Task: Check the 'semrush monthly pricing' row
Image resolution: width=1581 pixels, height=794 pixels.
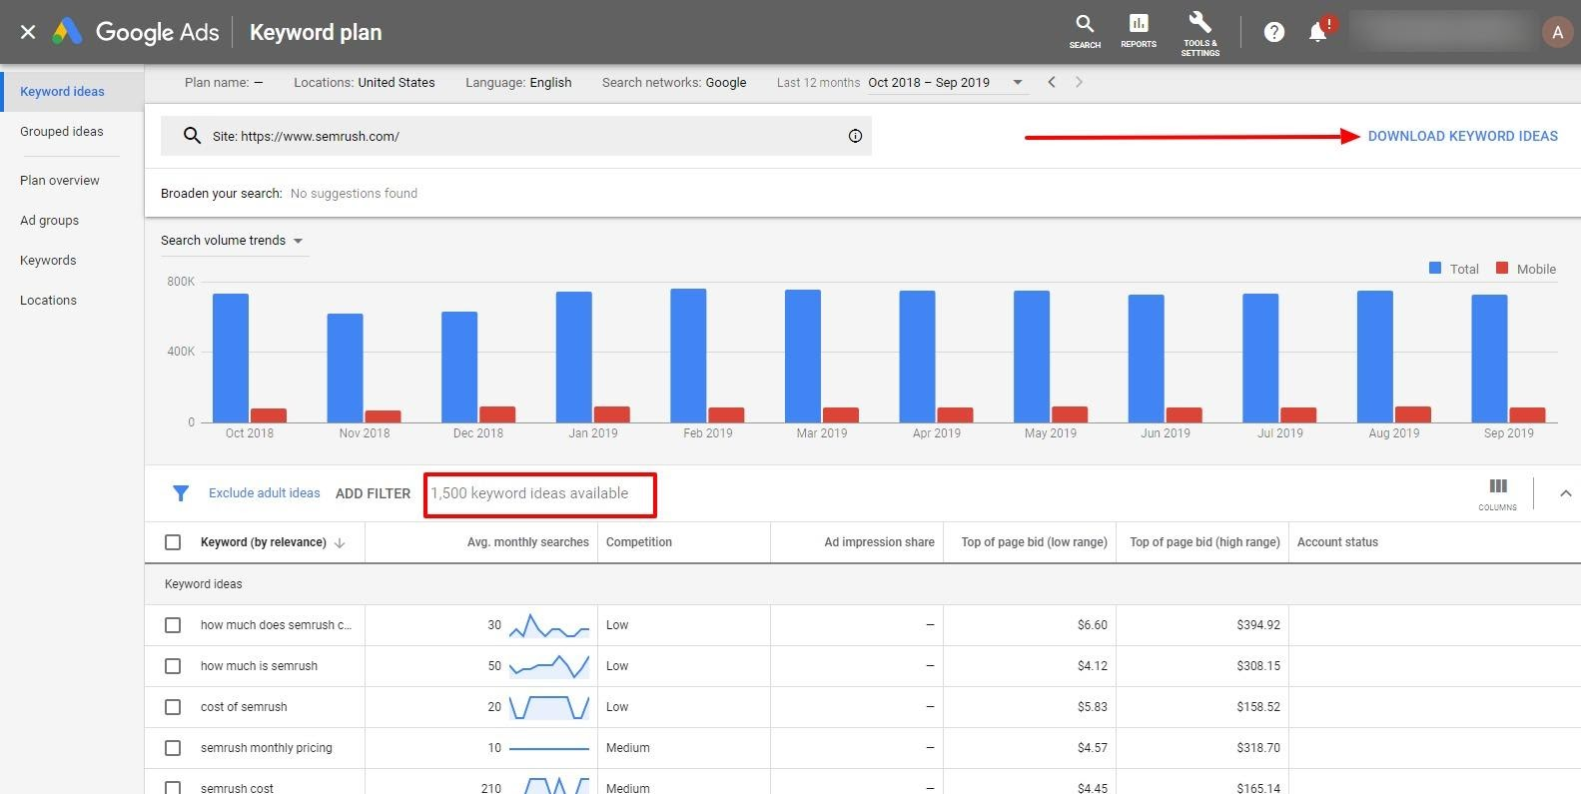Action: (x=173, y=748)
